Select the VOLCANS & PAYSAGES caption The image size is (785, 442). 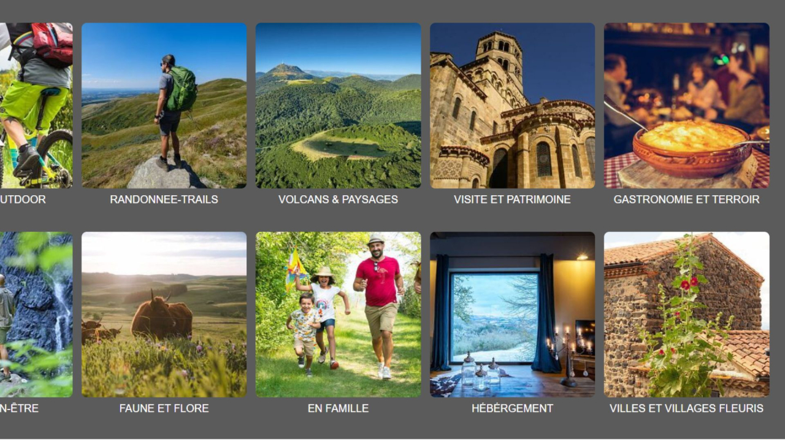pos(338,200)
